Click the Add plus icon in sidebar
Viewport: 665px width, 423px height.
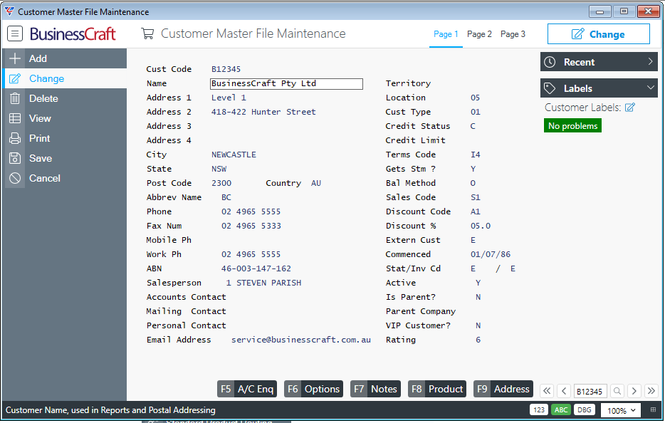click(15, 58)
